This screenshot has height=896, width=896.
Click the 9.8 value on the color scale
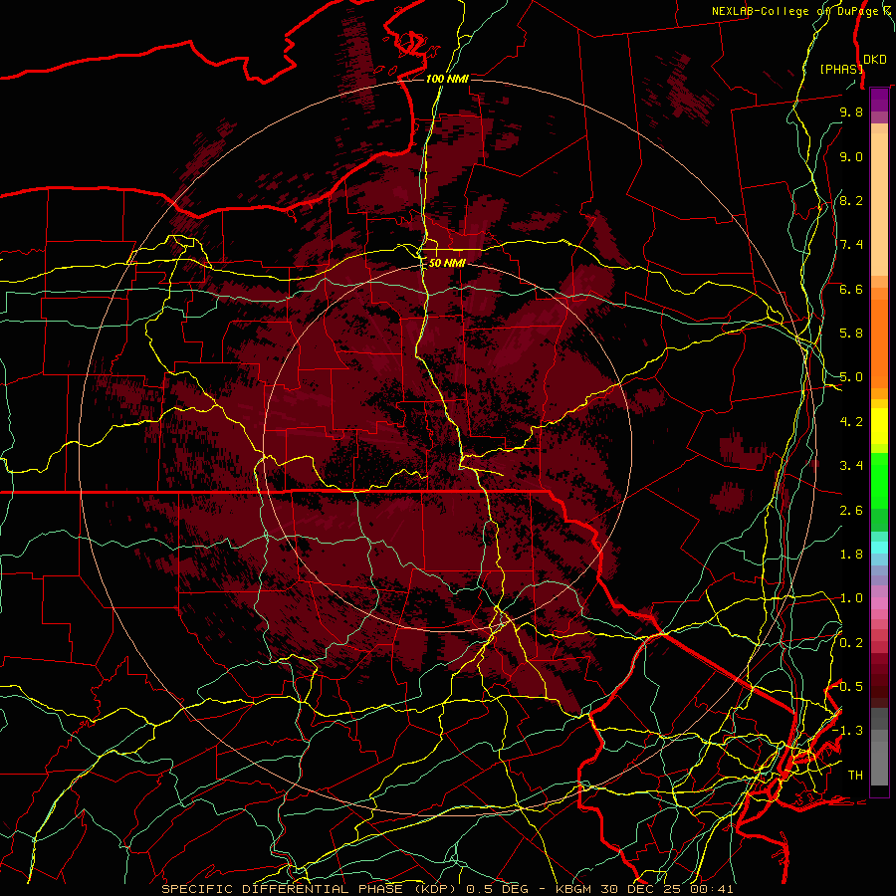point(851,112)
